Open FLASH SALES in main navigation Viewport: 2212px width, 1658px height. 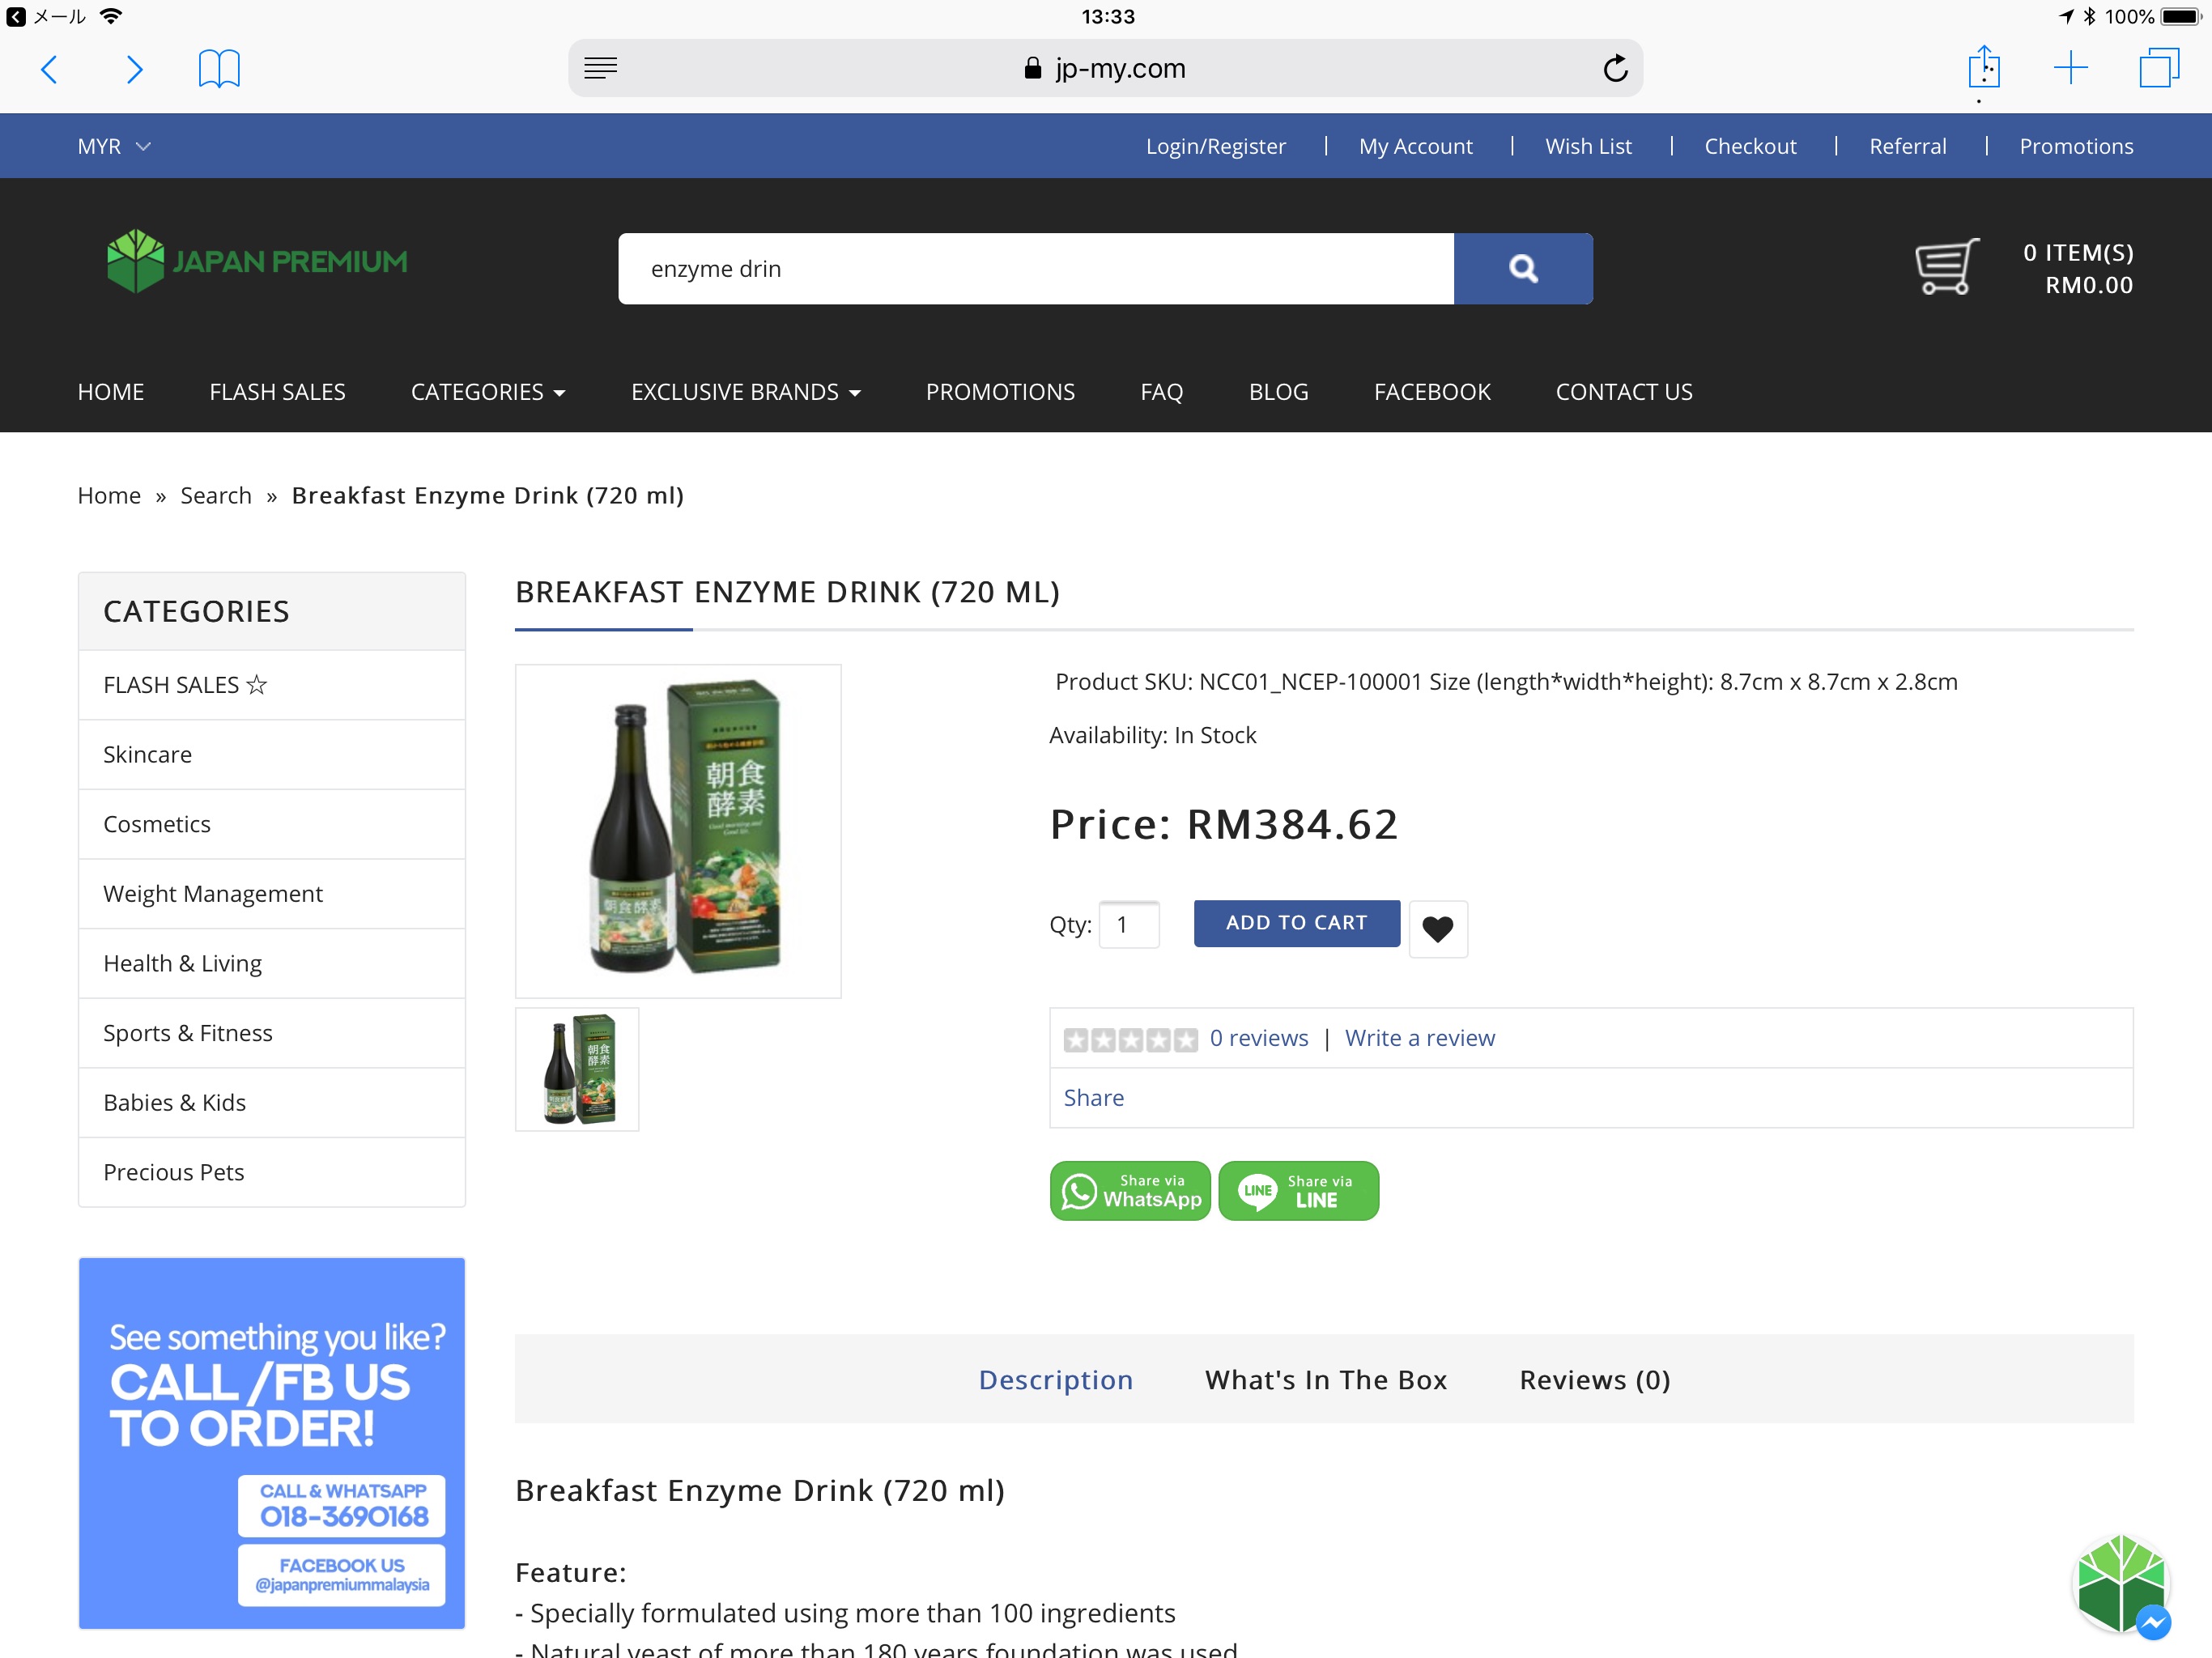[x=277, y=391]
